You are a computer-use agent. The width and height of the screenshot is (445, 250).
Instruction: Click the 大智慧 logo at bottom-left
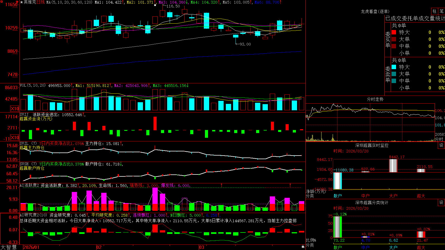click(9, 247)
